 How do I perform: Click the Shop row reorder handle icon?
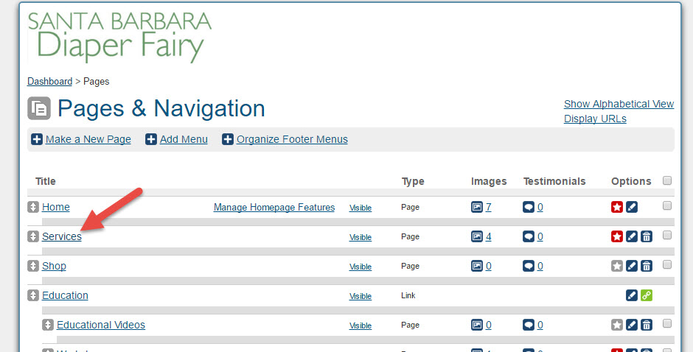pos(33,266)
